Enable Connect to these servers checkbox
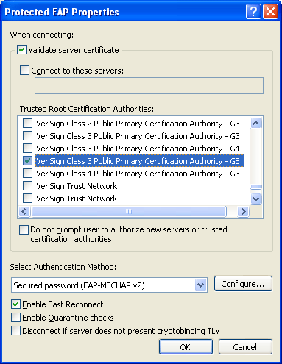 (x=24, y=71)
